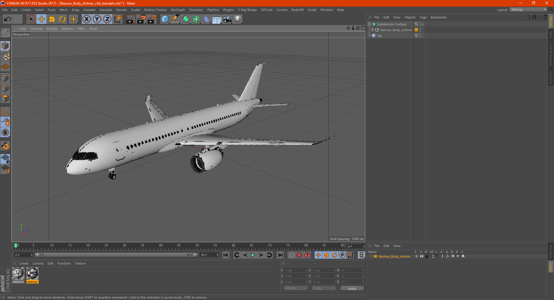The height and width of the screenshot is (300, 554).
Task: Toggle coordinate system icon
Action: (118, 19)
